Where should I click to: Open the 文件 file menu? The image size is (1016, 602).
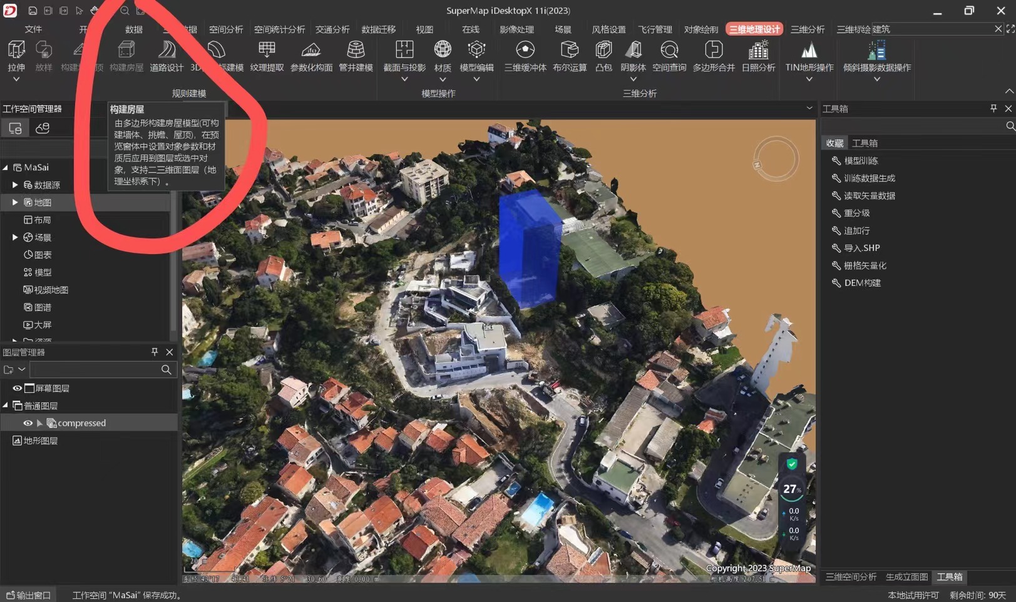[33, 29]
